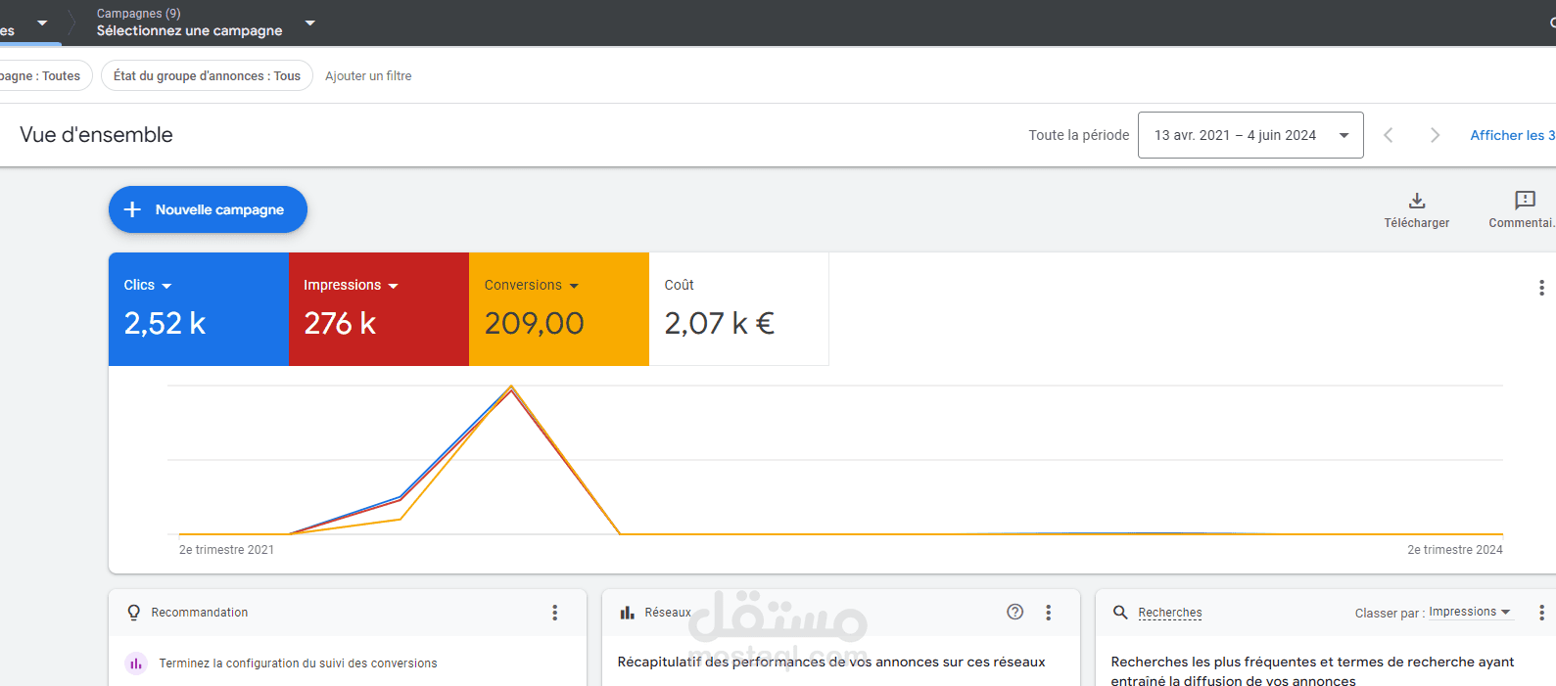1556x686 pixels.
Task: Open the date range picker 13 avr. 2021
Action: (x=1250, y=135)
